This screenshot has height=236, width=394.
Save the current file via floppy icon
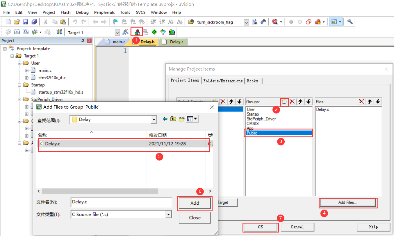25,22
